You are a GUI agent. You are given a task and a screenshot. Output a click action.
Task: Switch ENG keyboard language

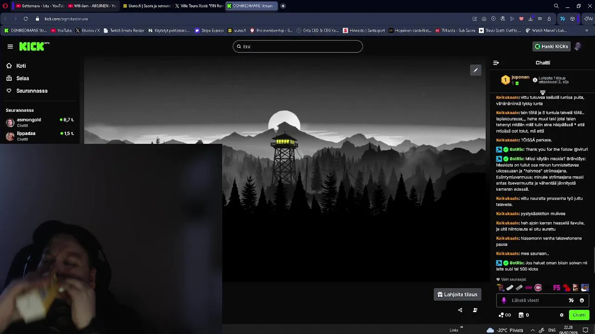point(552,330)
